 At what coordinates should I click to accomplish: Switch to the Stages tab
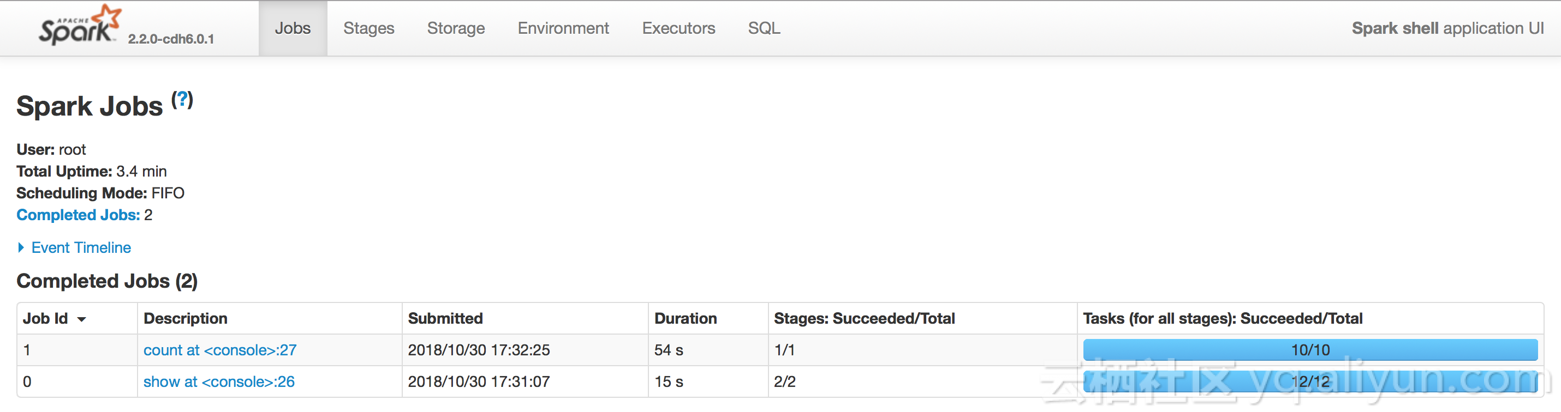click(368, 28)
